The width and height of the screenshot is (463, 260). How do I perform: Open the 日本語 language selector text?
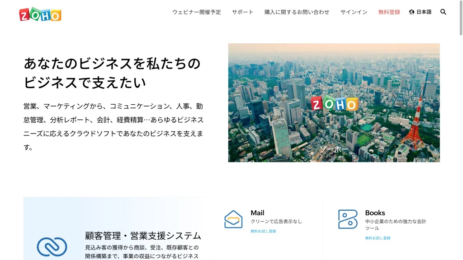click(424, 12)
